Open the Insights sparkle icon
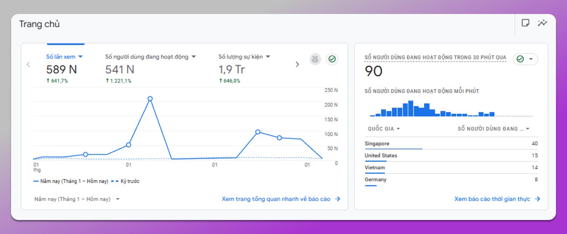This screenshot has width=567, height=234. point(542,23)
